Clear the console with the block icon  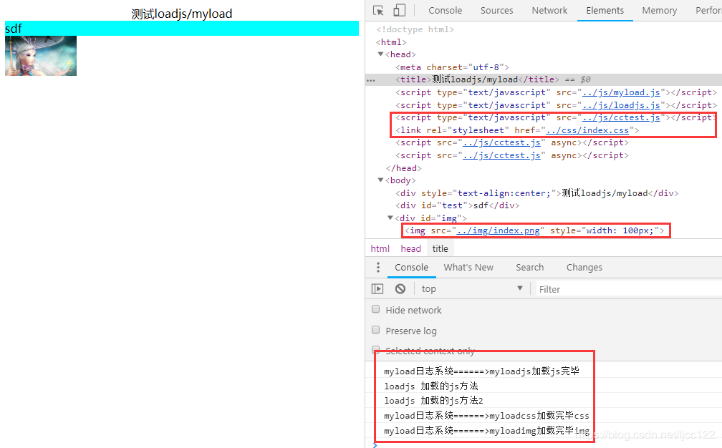(400, 288)
